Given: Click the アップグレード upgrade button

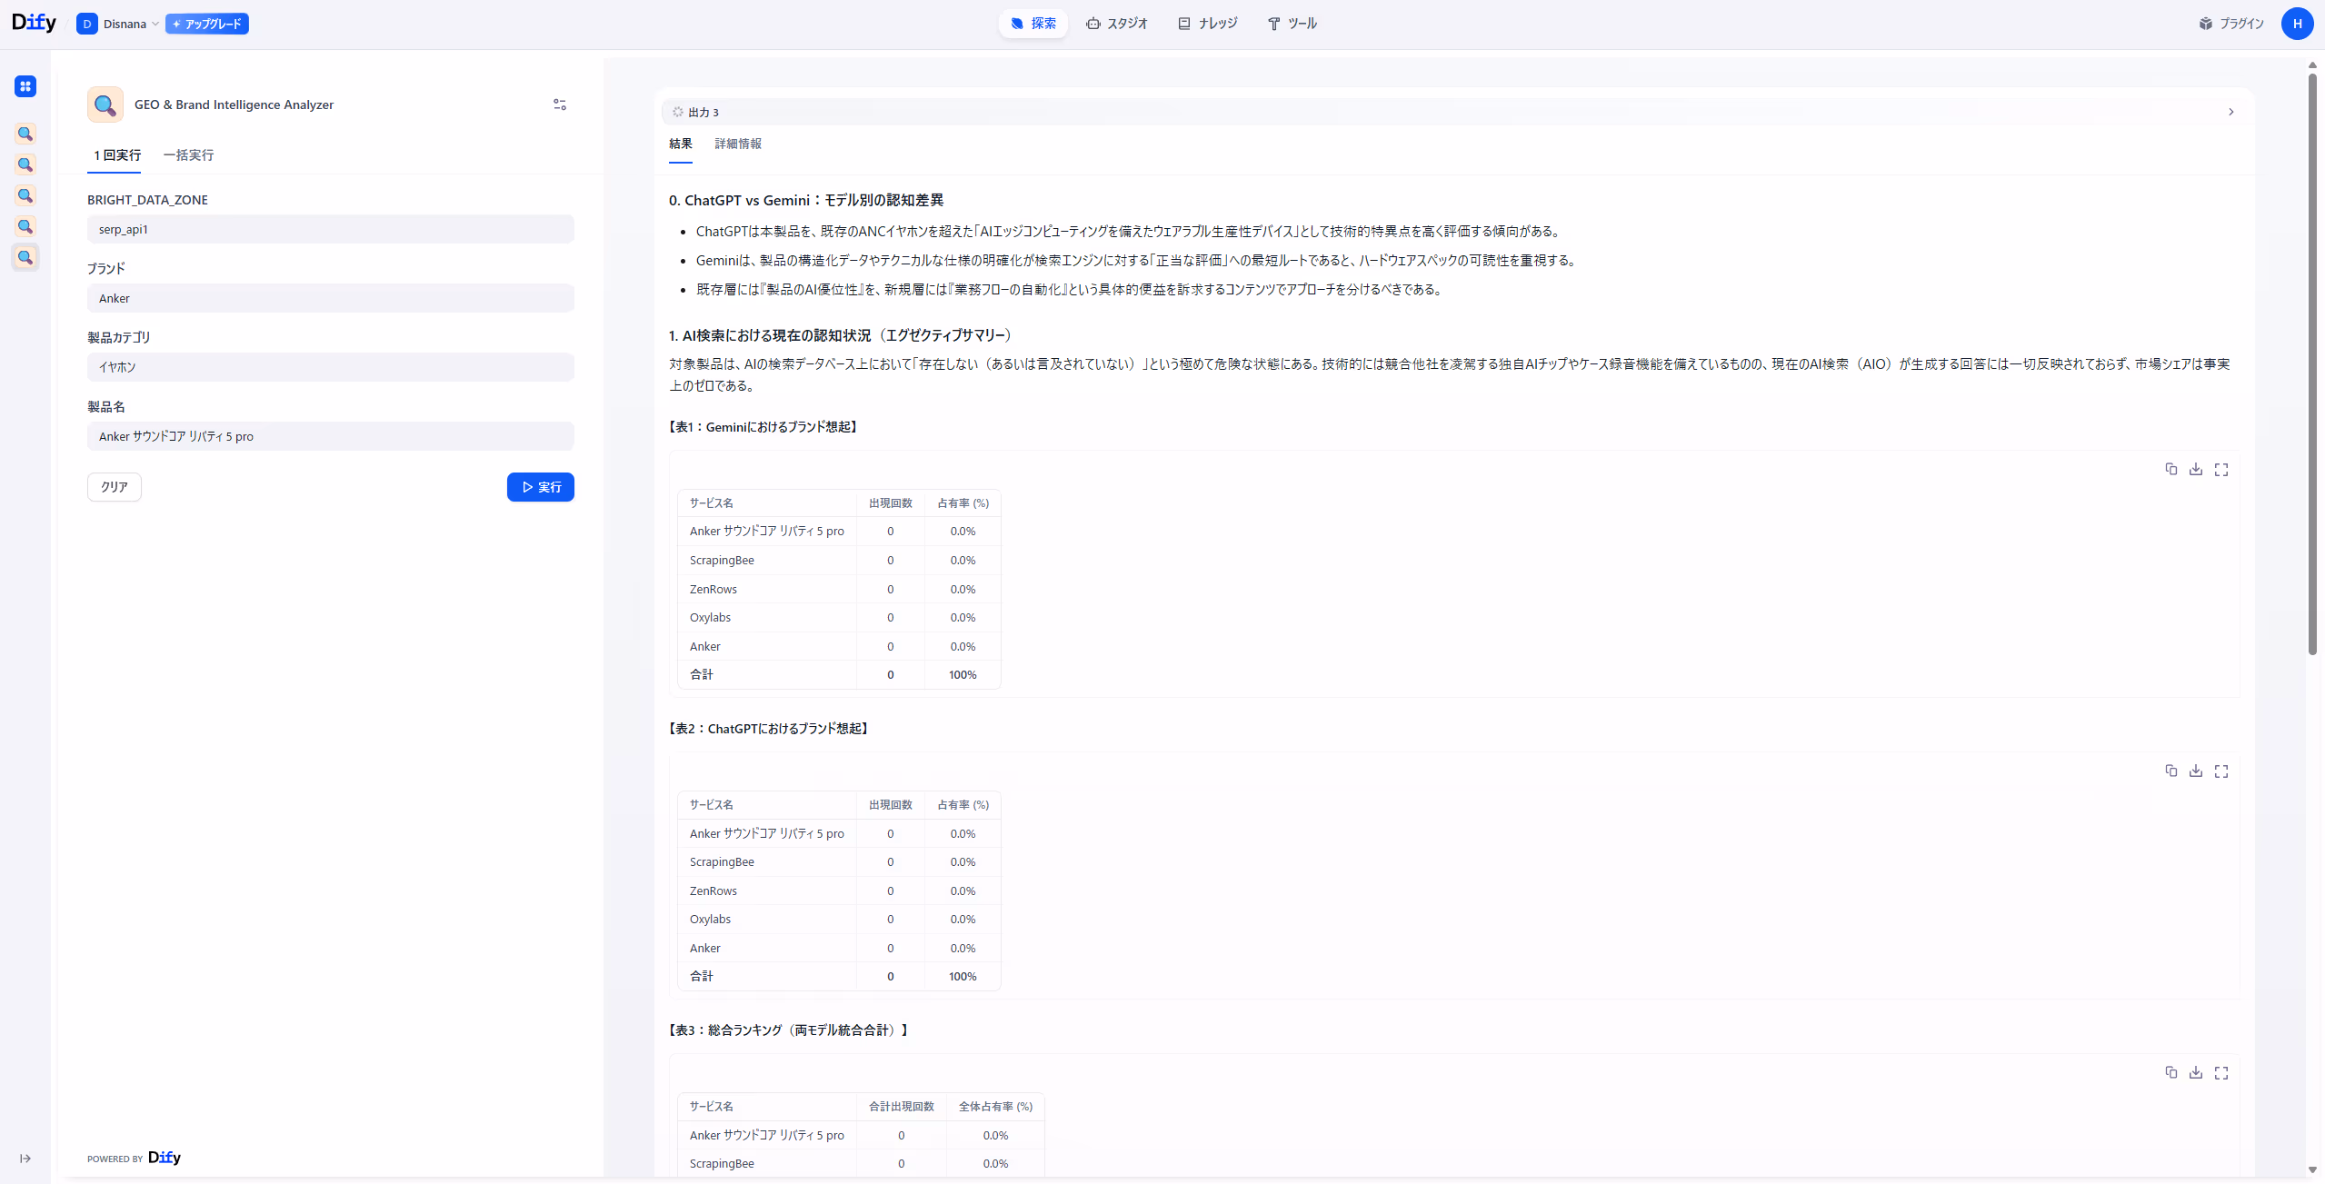Looking at the screenshot, I should 207,24.
